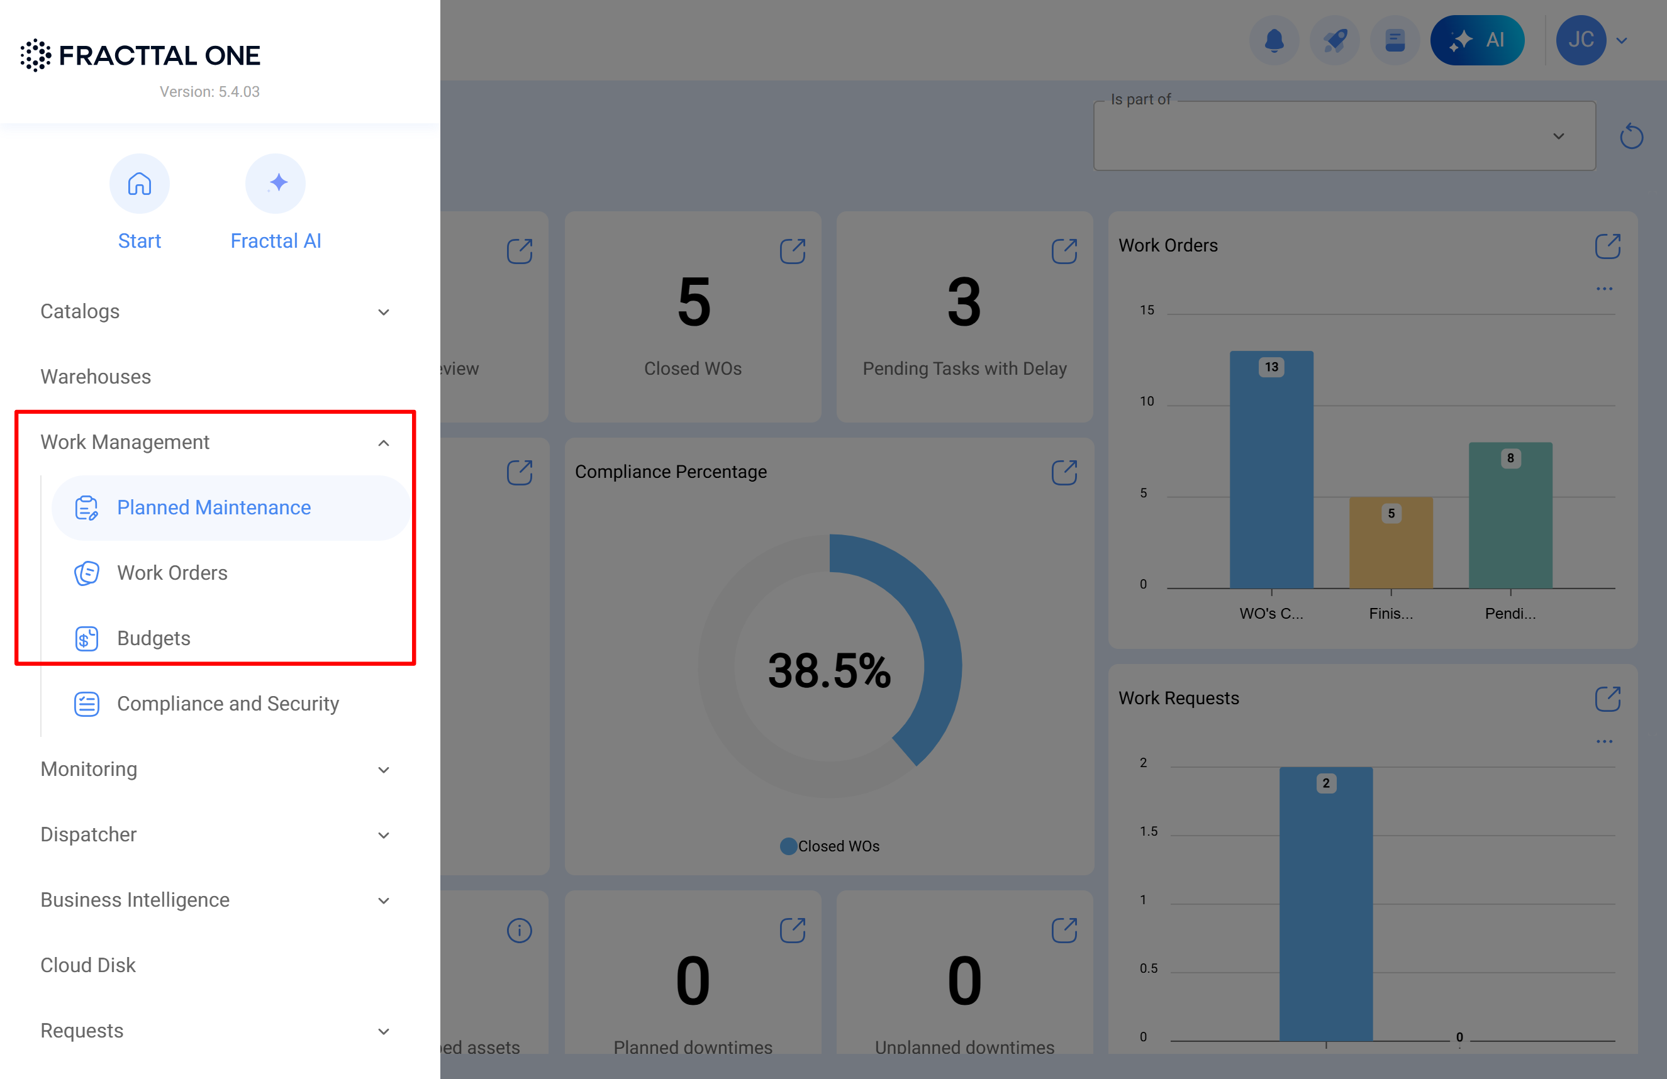Click the refresh icon next to Is part of
Viewport: 1667px width, 1079px height.
point(1631,136)
